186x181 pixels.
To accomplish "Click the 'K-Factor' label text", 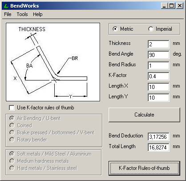I will click(x=117, y=75).
